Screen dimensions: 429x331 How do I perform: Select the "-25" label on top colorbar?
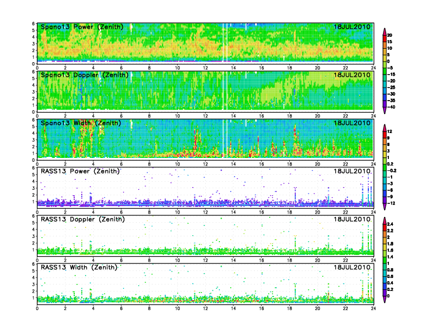click(391, 88)
